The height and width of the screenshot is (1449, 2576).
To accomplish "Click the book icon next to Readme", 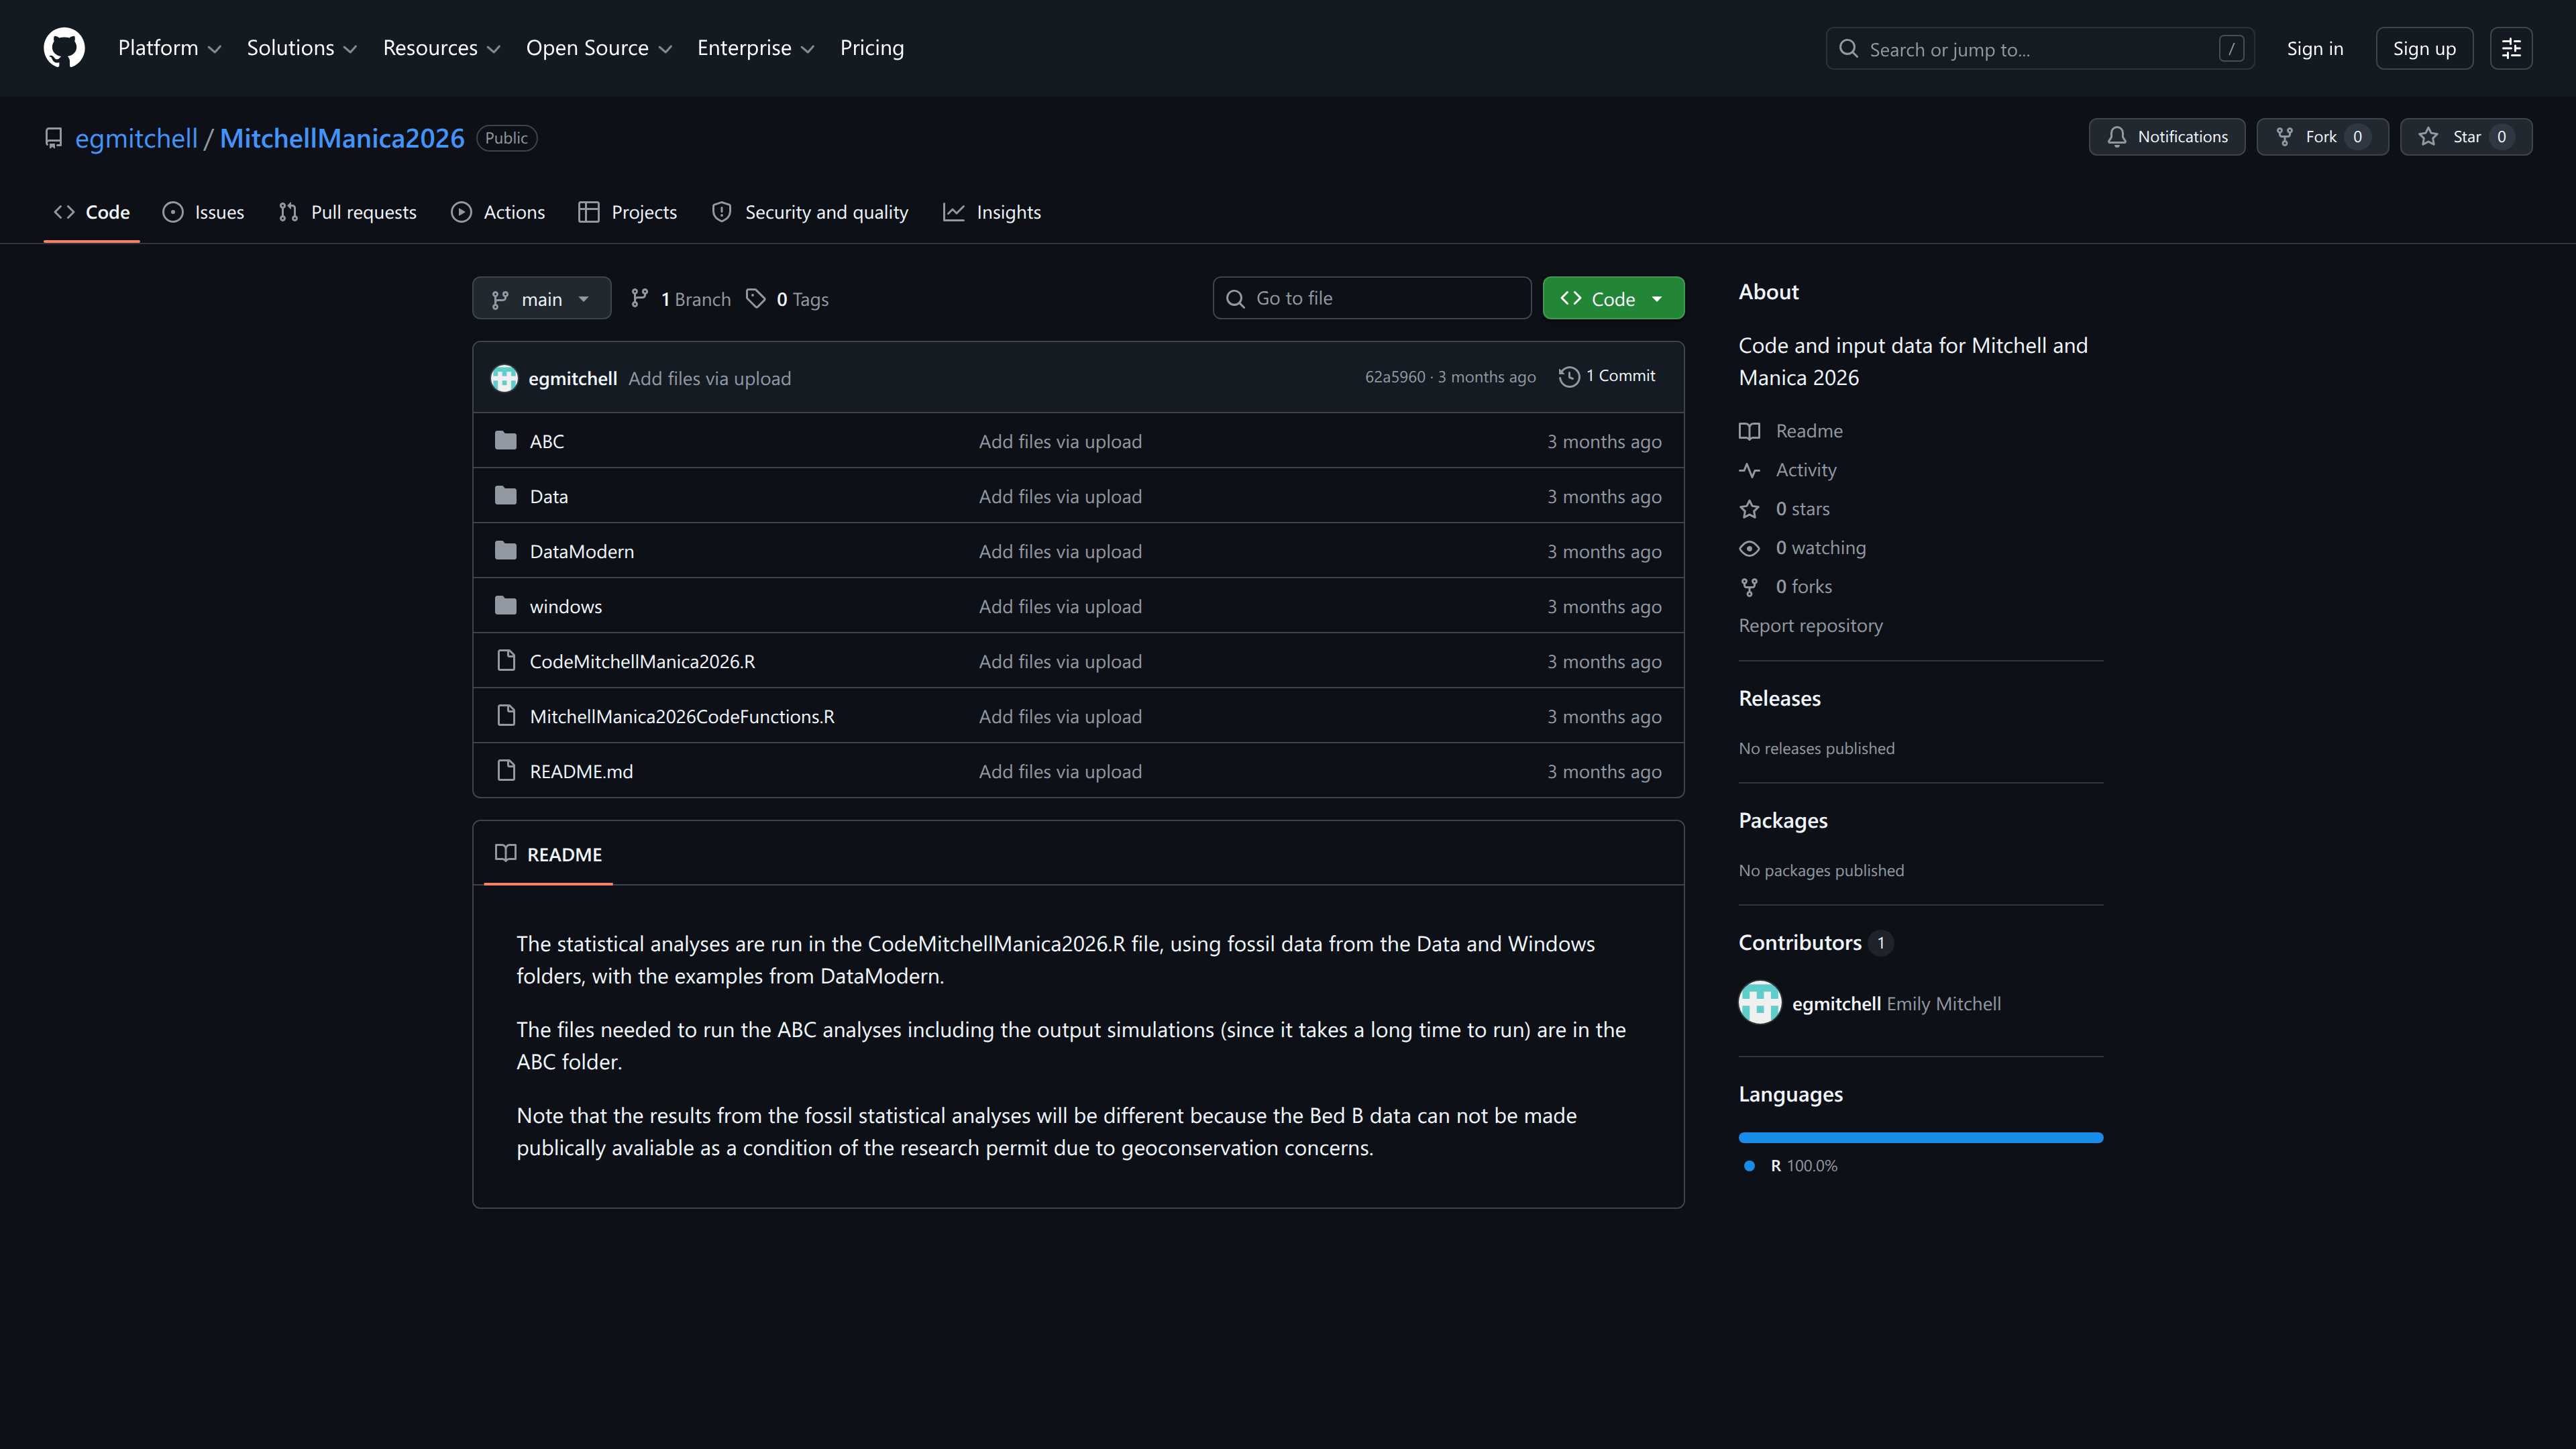I will pos(1749,431).
